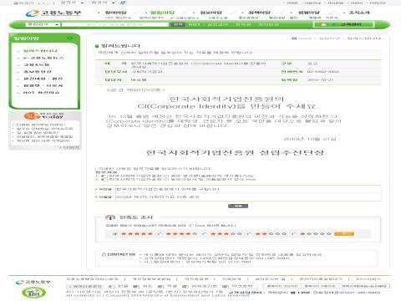Click the green round certification badge in footer

tap(33, 293)
